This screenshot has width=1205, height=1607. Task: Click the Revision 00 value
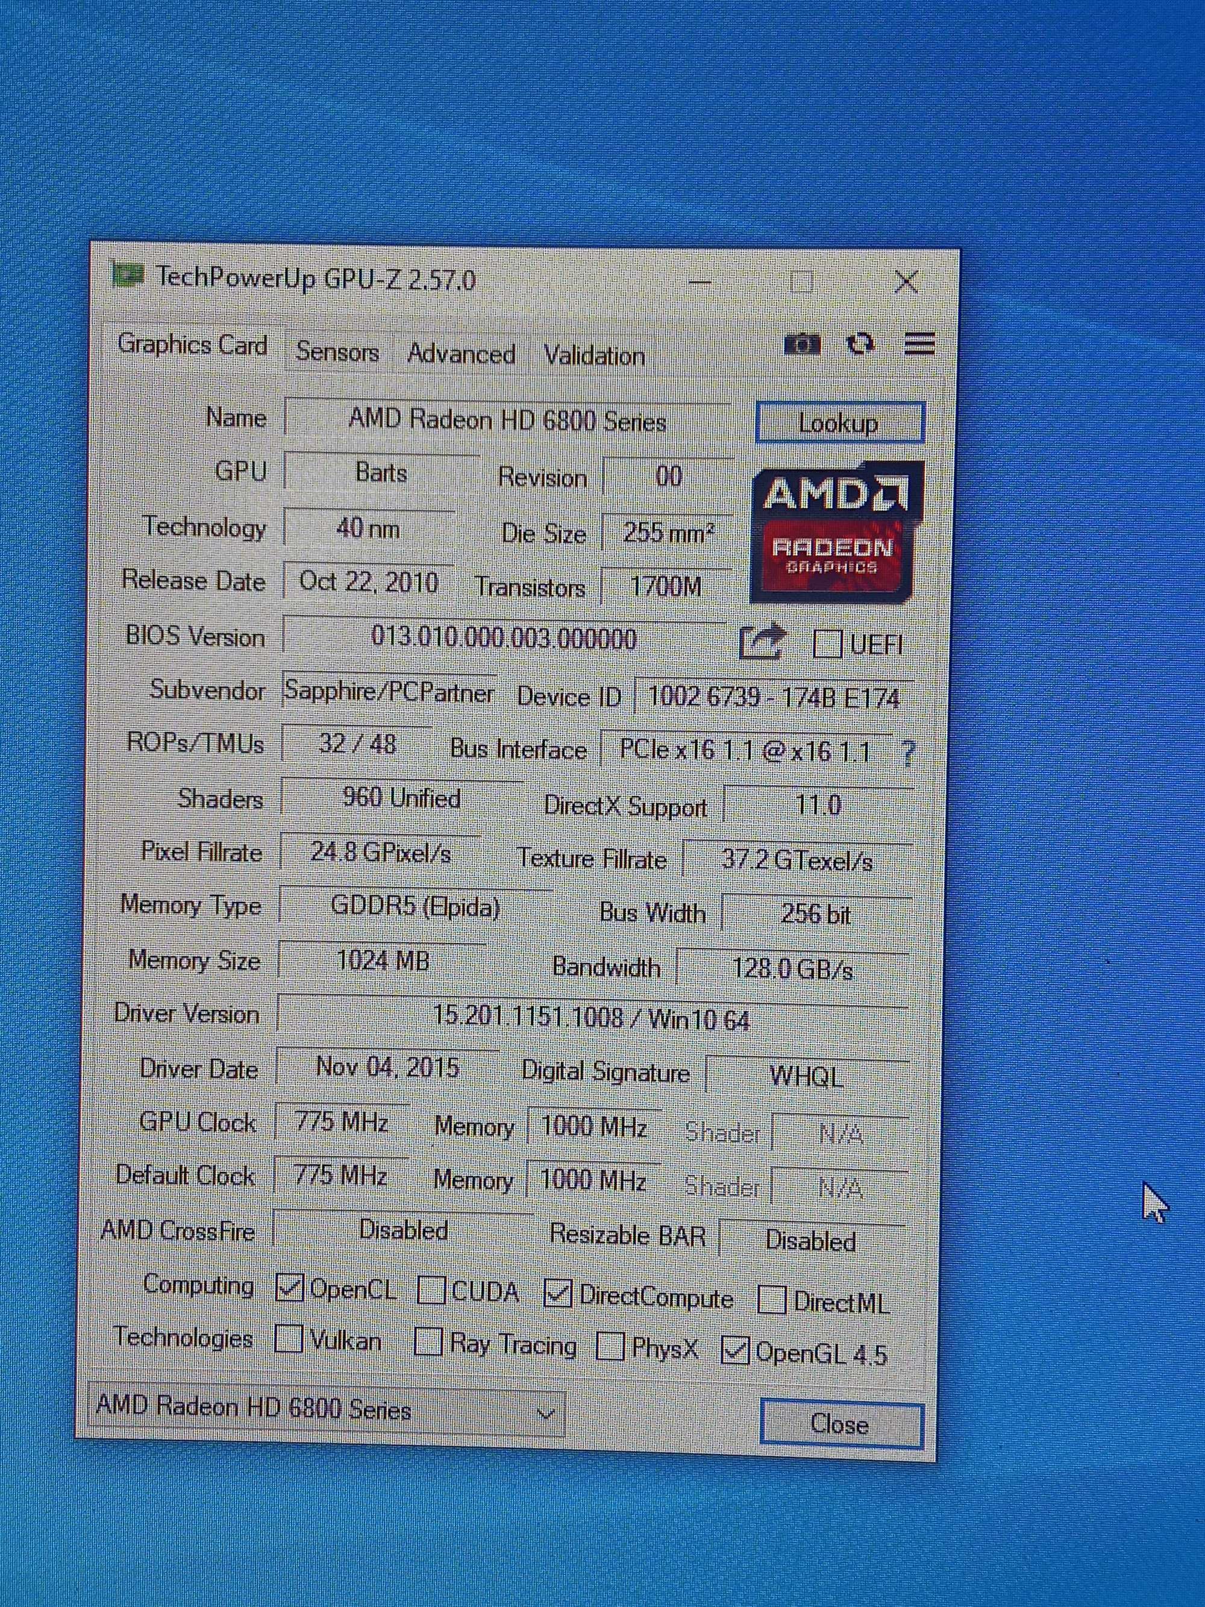point(668,477)
